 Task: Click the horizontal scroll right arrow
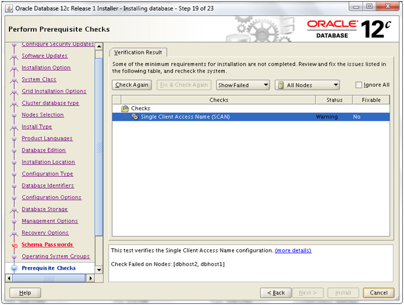click(90, 278)
